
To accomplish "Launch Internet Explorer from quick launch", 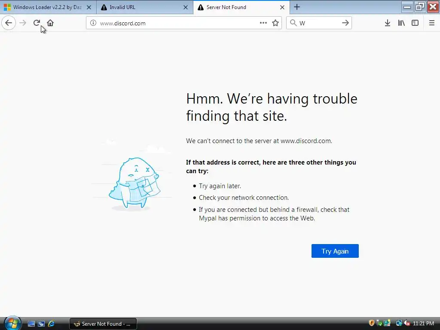I will 52,324.
